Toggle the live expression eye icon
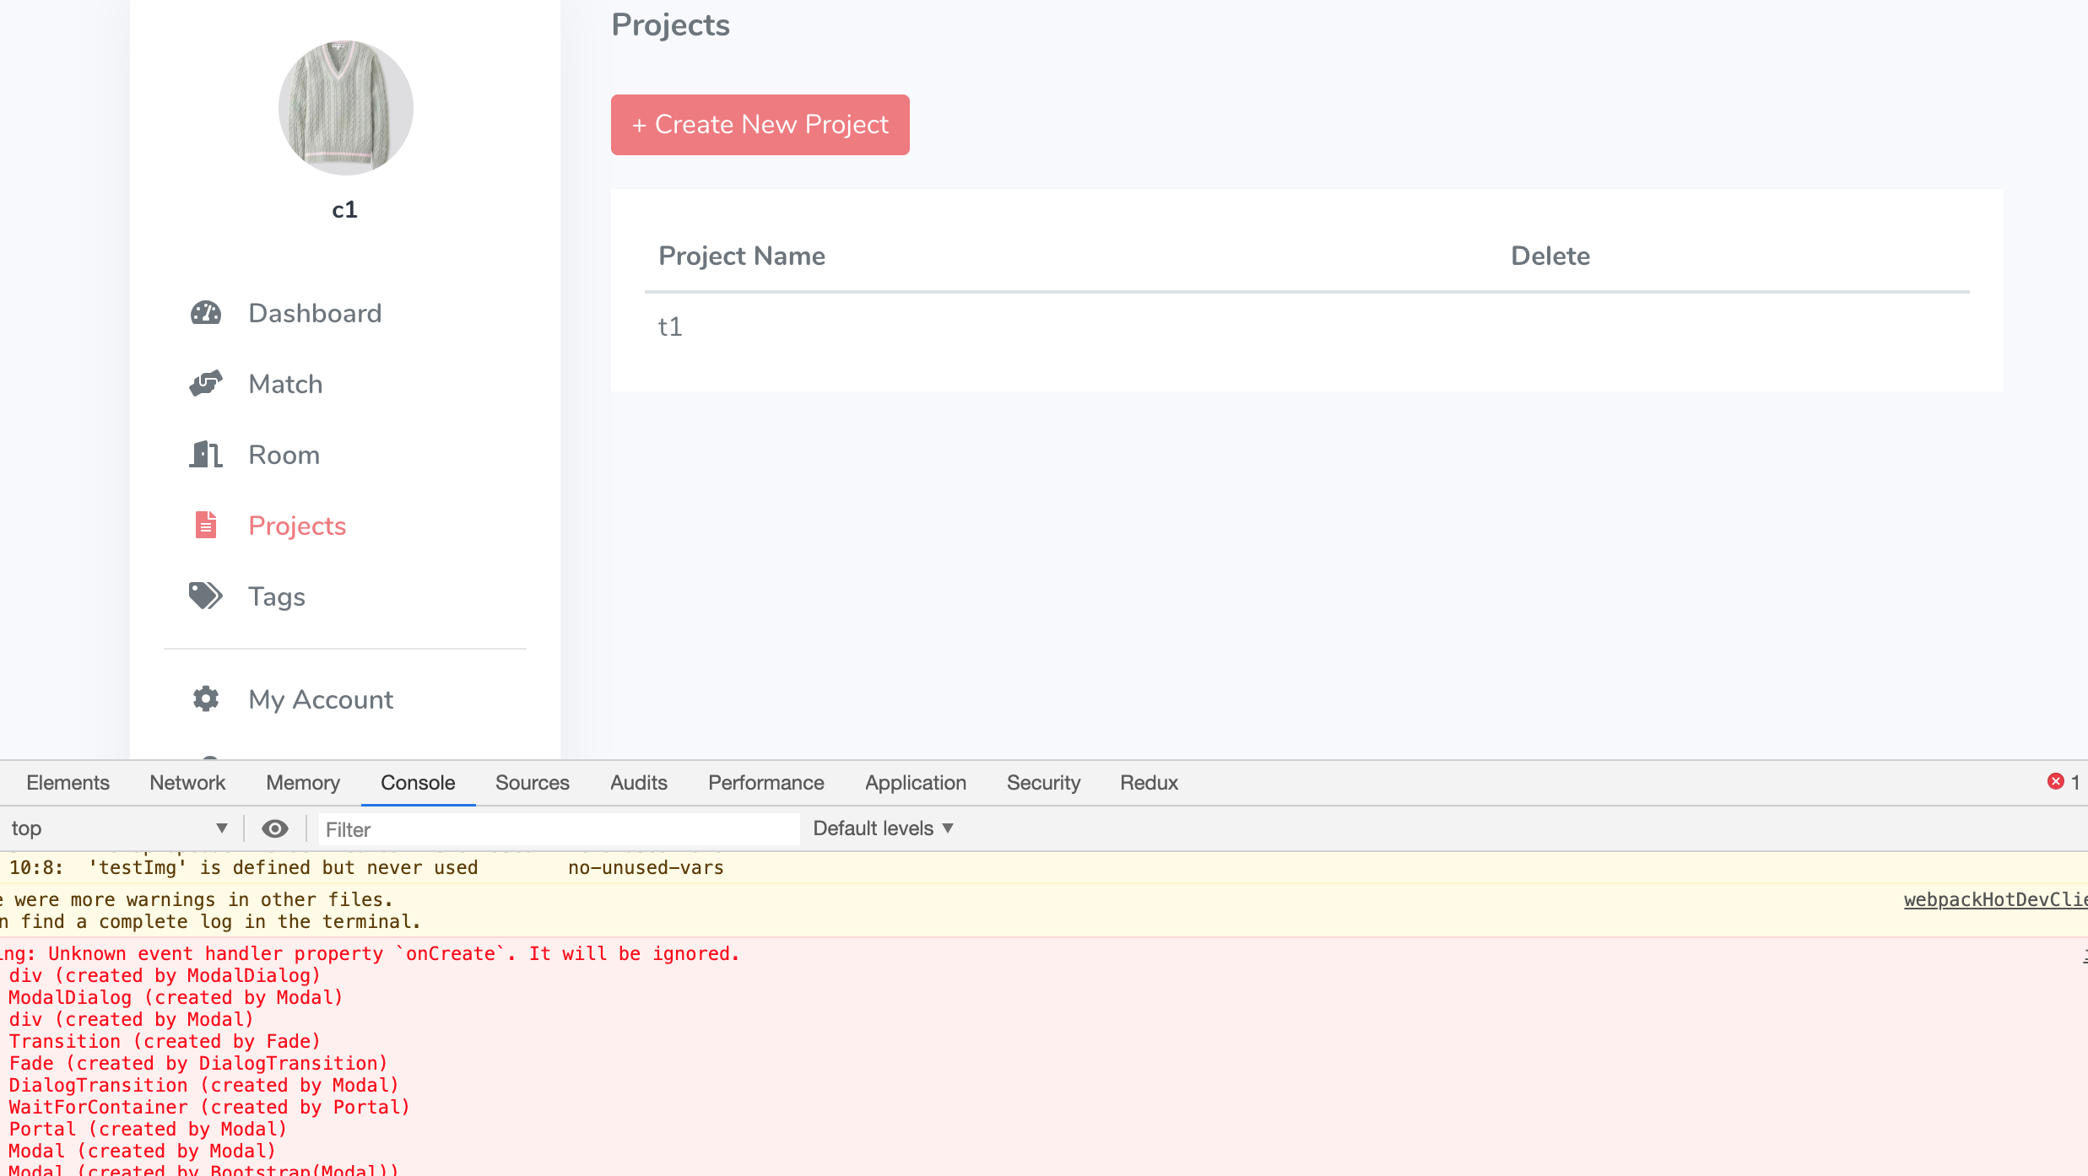 point(275,829)
